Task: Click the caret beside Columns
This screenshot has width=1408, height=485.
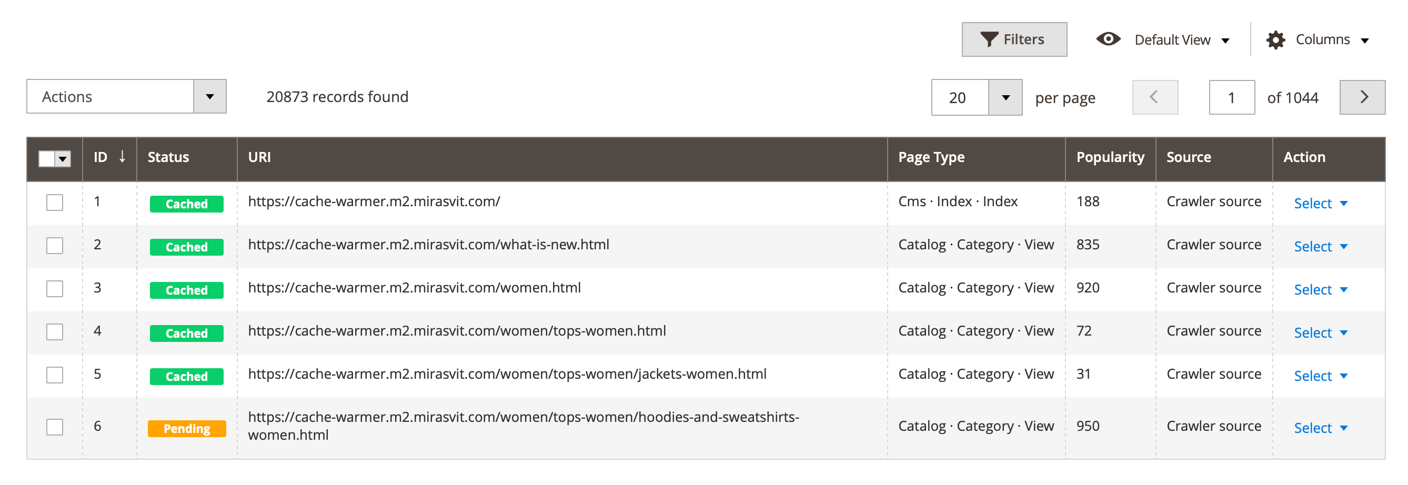Action: pyautogui.click(x=1365, y=40)
